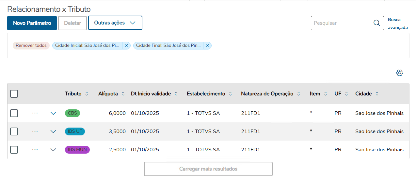Expand the IBS UF row details

[x=53, y=131]
